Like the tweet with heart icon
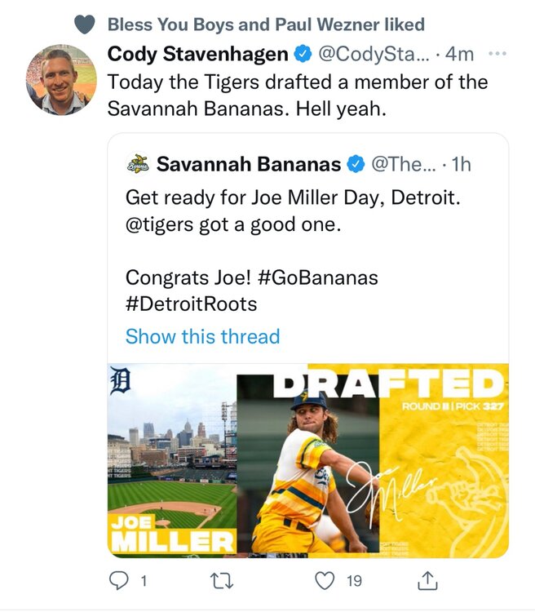Image resolution: width=535 pixels, height=612 pixels. pyautogui.click(x=325, y=581)
